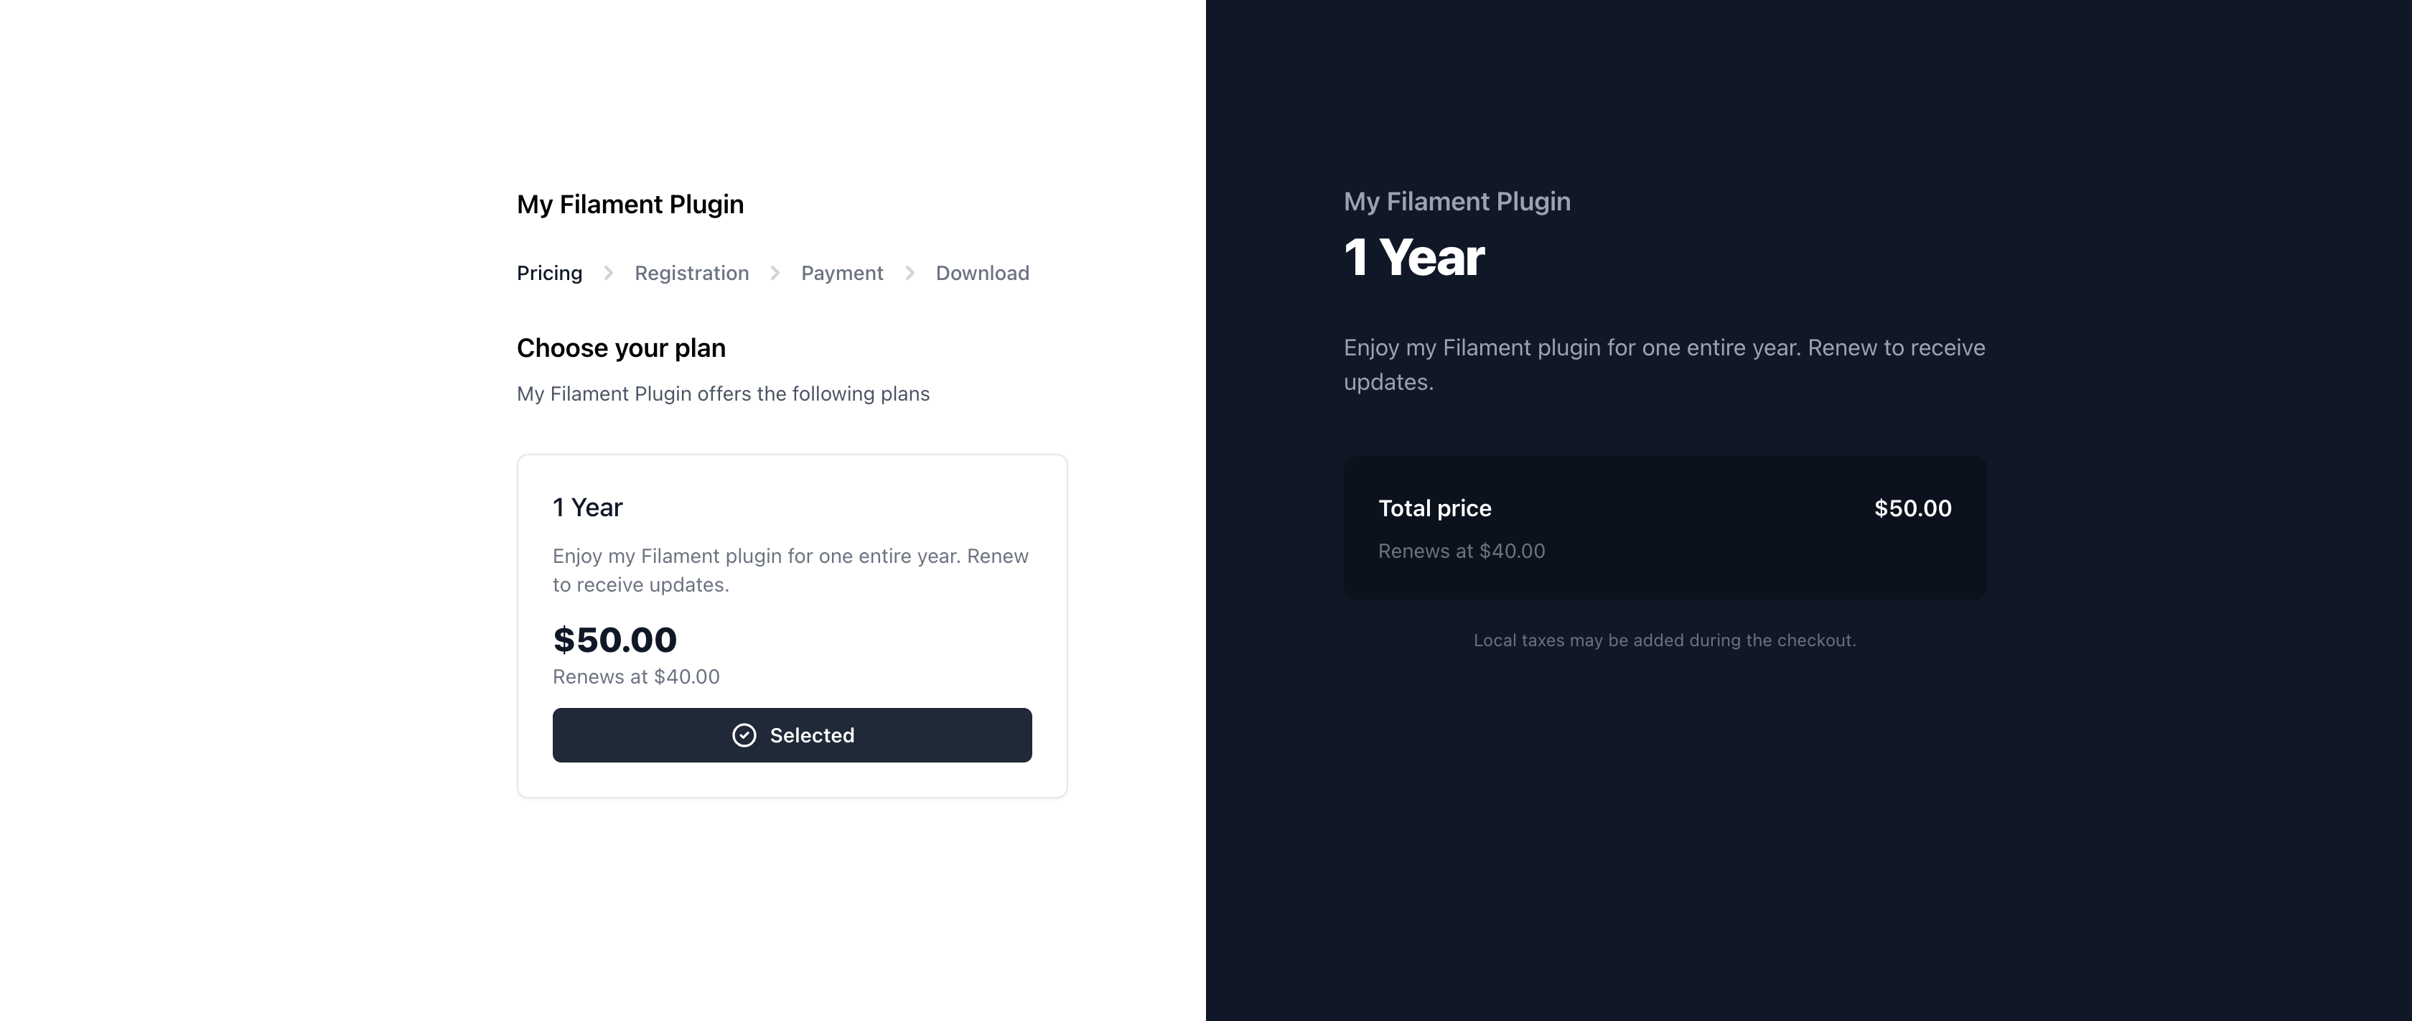This screenshot has width=2412, height=1021.
Task: Click the $50.00 price in plan card
Action: 614,640
